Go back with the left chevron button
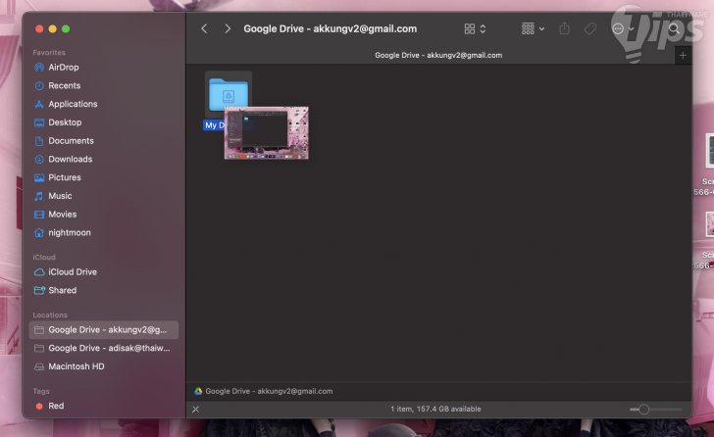This screenshot has height=437, width=714. click(204, 28)
